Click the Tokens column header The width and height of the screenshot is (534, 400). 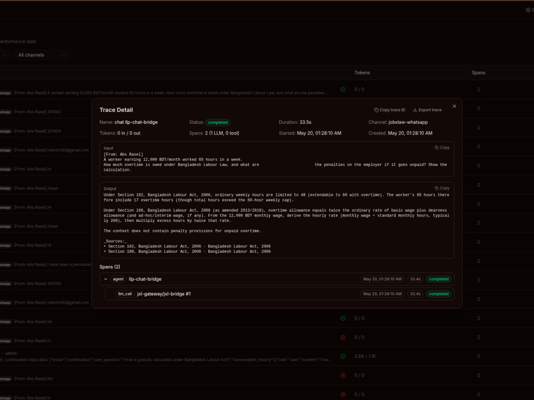pyautogui.click(x=362, y=73)
